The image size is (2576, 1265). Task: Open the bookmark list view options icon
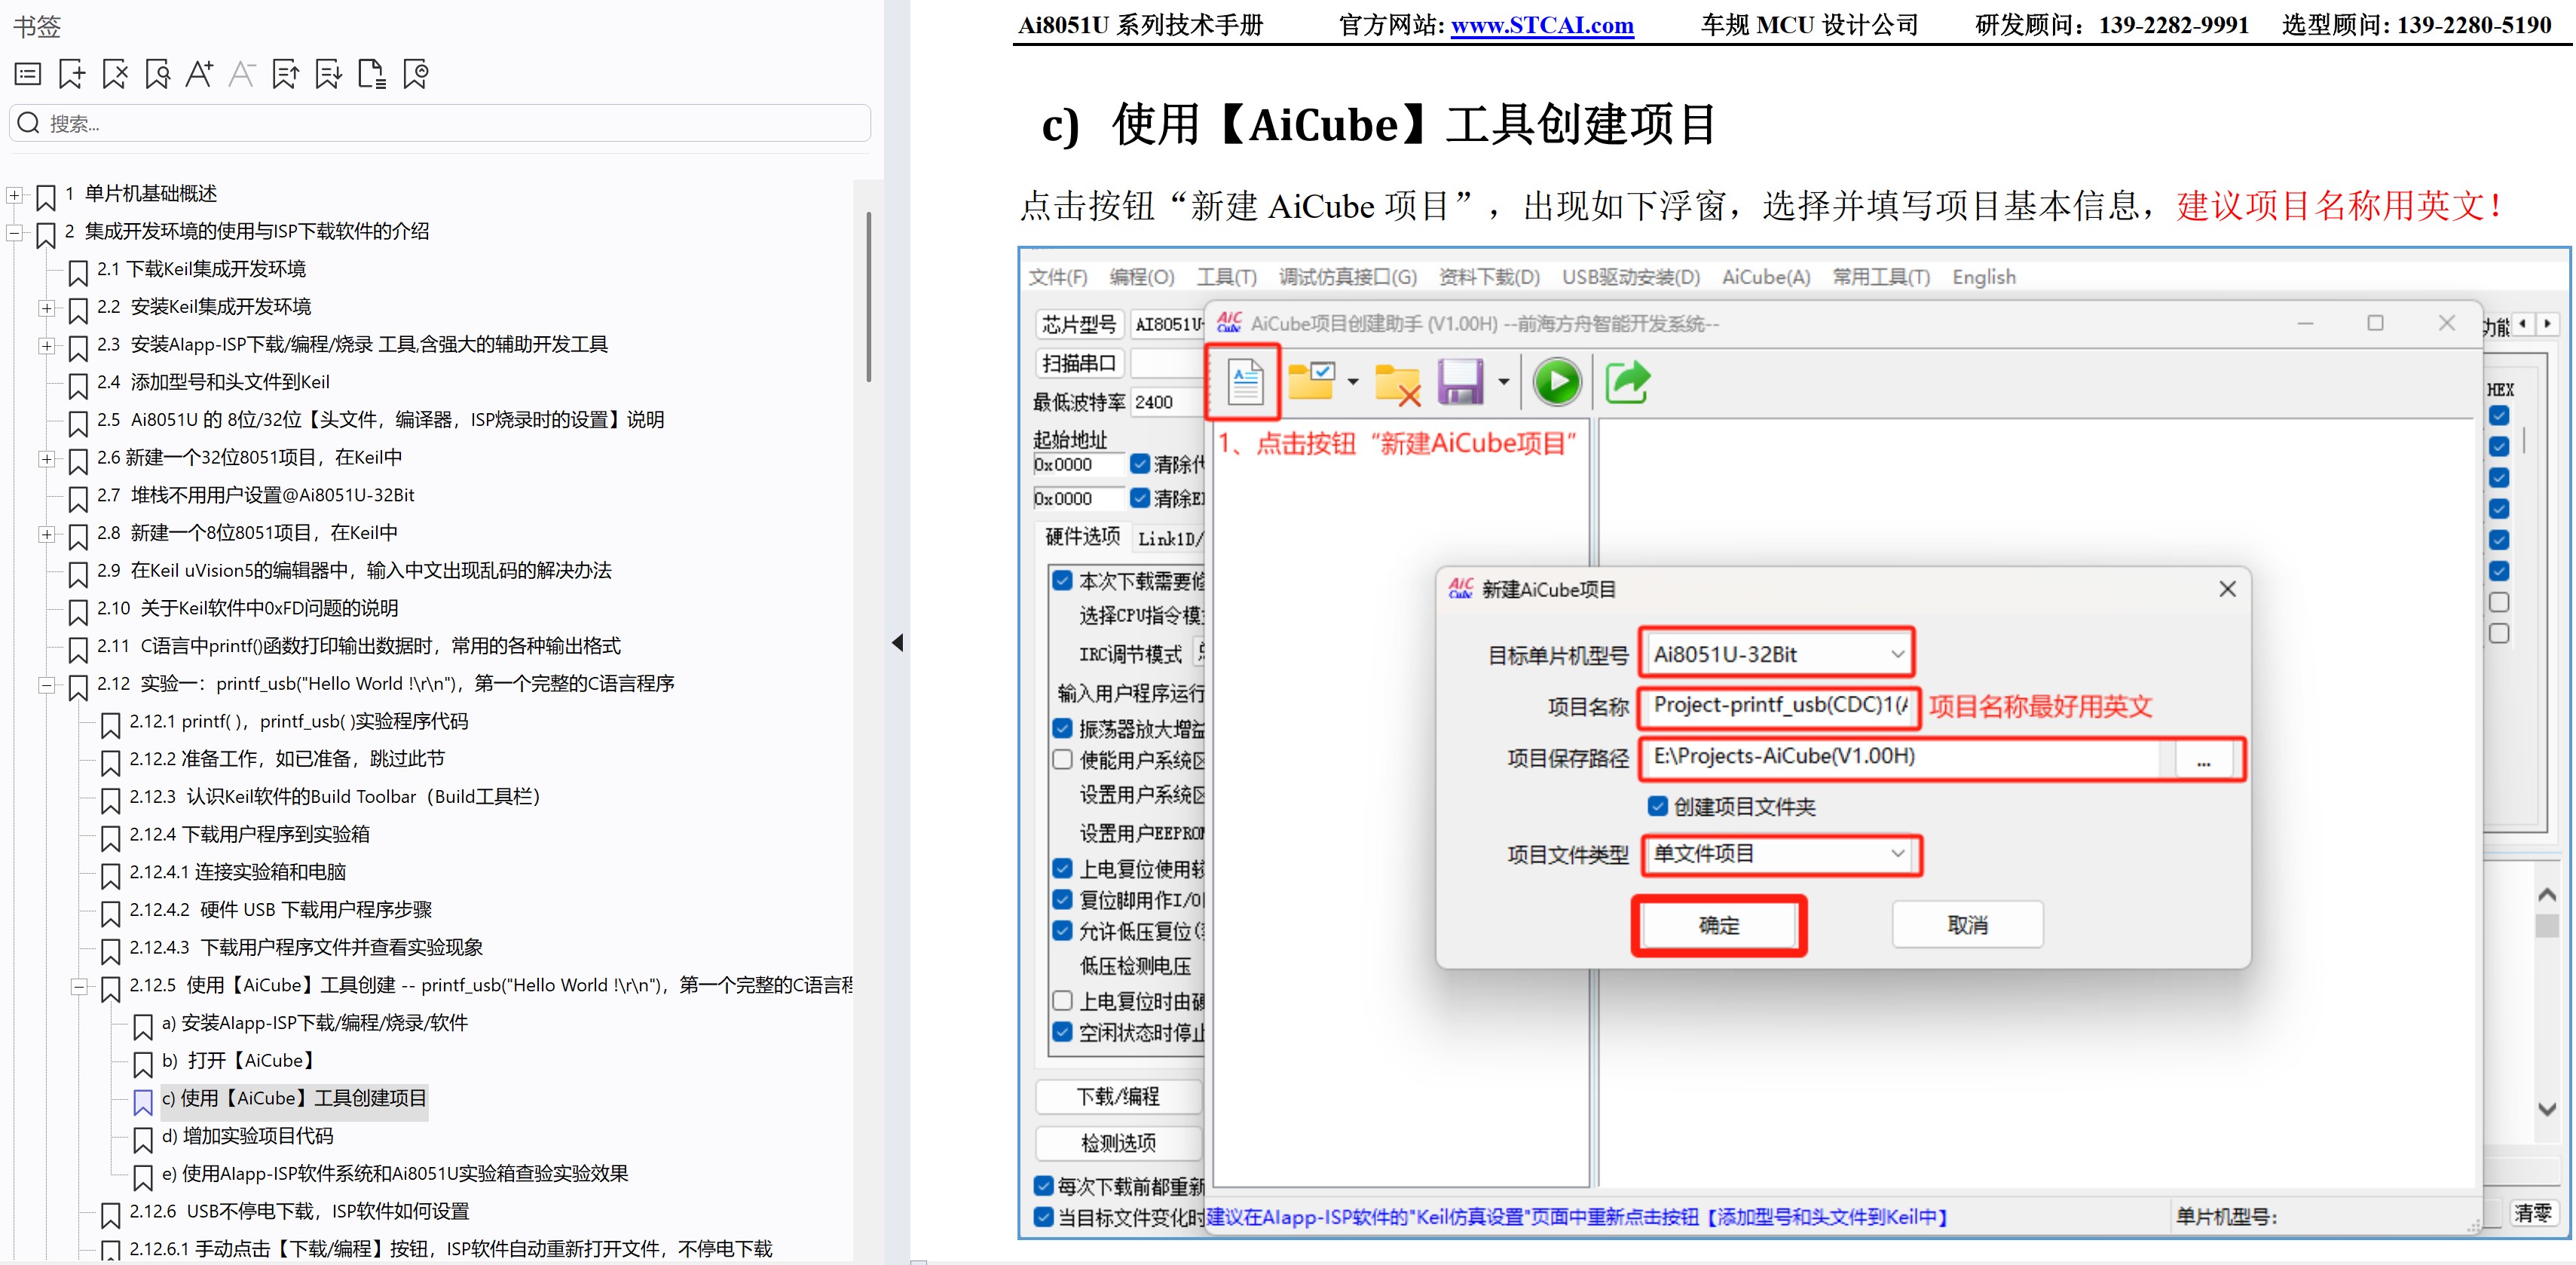pyautogui.click(x=28, y=74)
